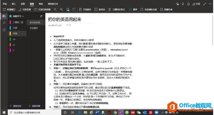Image resolution: width=214 pixels, height=115 pixels.
Task: Open the lightbulb tell-me icon
Action: pyautogui.click(x=183, y=4)
